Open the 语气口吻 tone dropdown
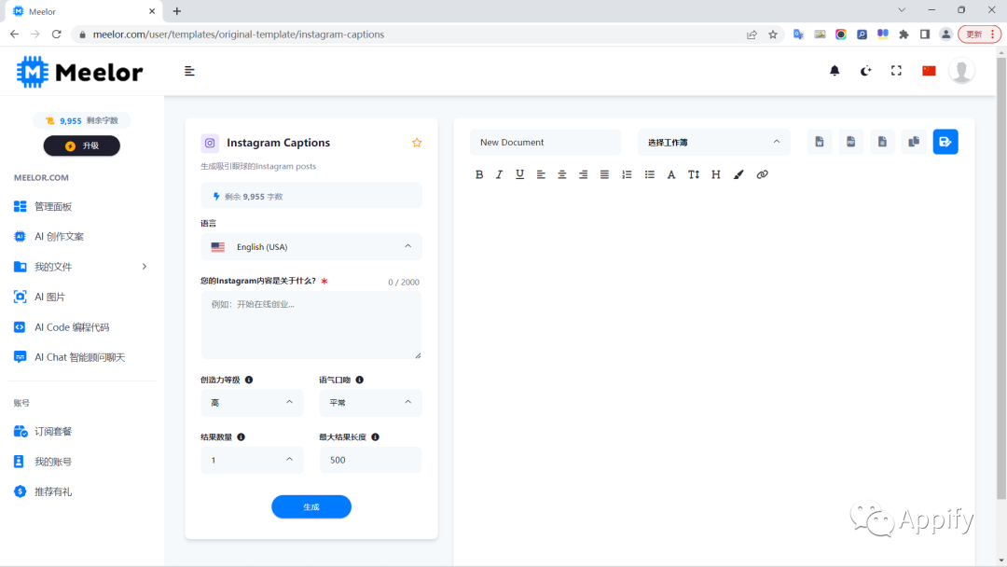Image resolution: width=1007 pixels, height=567 pixels. [370, 403]
